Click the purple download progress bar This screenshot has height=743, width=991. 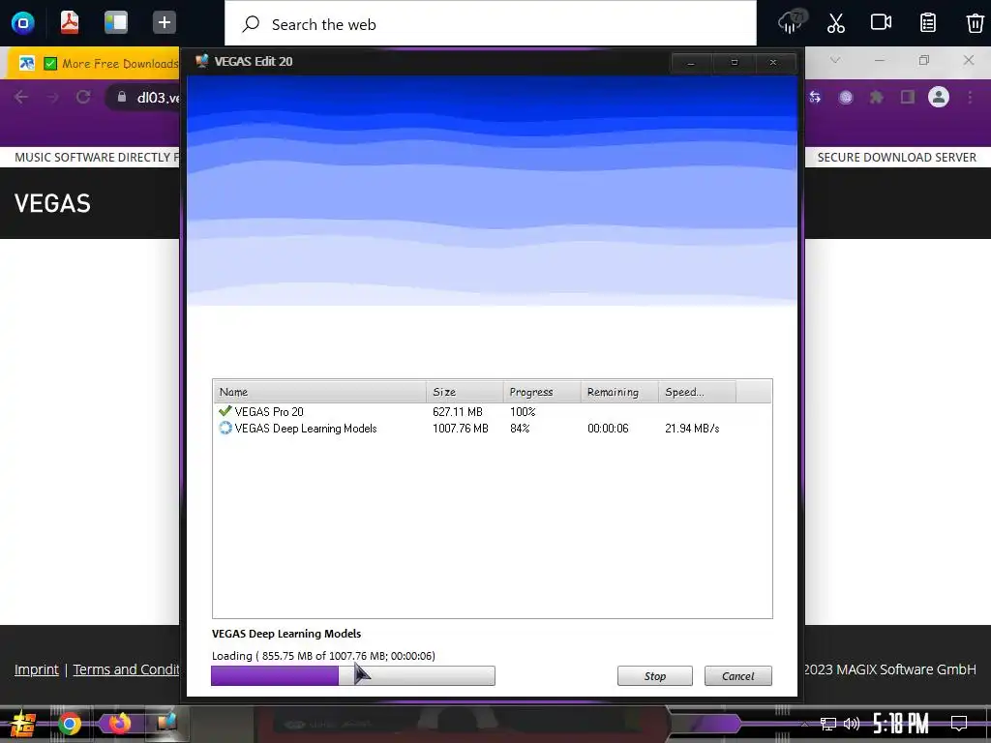click(352, 675)
